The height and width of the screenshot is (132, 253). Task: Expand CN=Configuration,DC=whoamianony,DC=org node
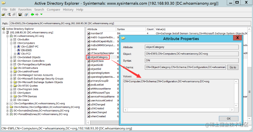[7, 104]
